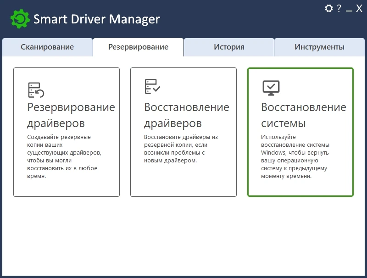367x278 pixels.
Task: Click the driver restore icon with checkmark
Action: pos(152,87)
